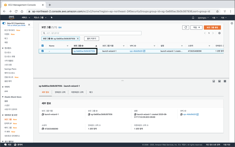This screenshot has height=147, width=235.
Task: Open the 개인 정보 보호 정책 footer link
Action: (213, 145)
